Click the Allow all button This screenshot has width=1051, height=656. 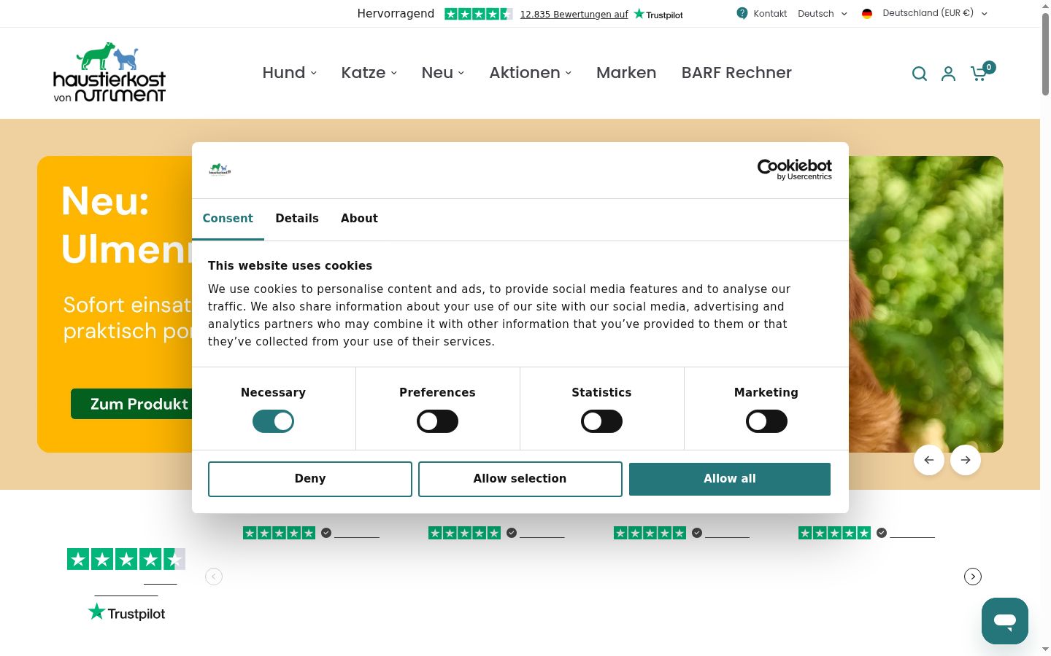click(x=730, y=479)
